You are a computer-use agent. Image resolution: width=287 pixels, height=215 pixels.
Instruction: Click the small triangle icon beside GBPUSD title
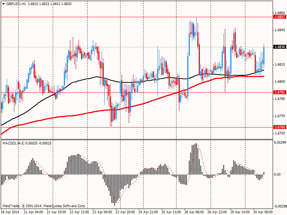point(3,4)
